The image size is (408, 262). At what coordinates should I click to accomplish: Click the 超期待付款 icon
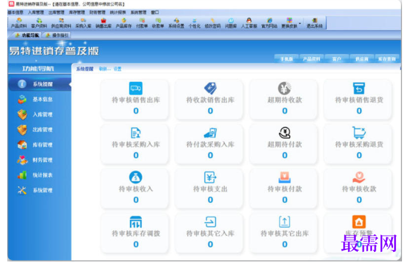pyautogui.click(x=285, y=133)
